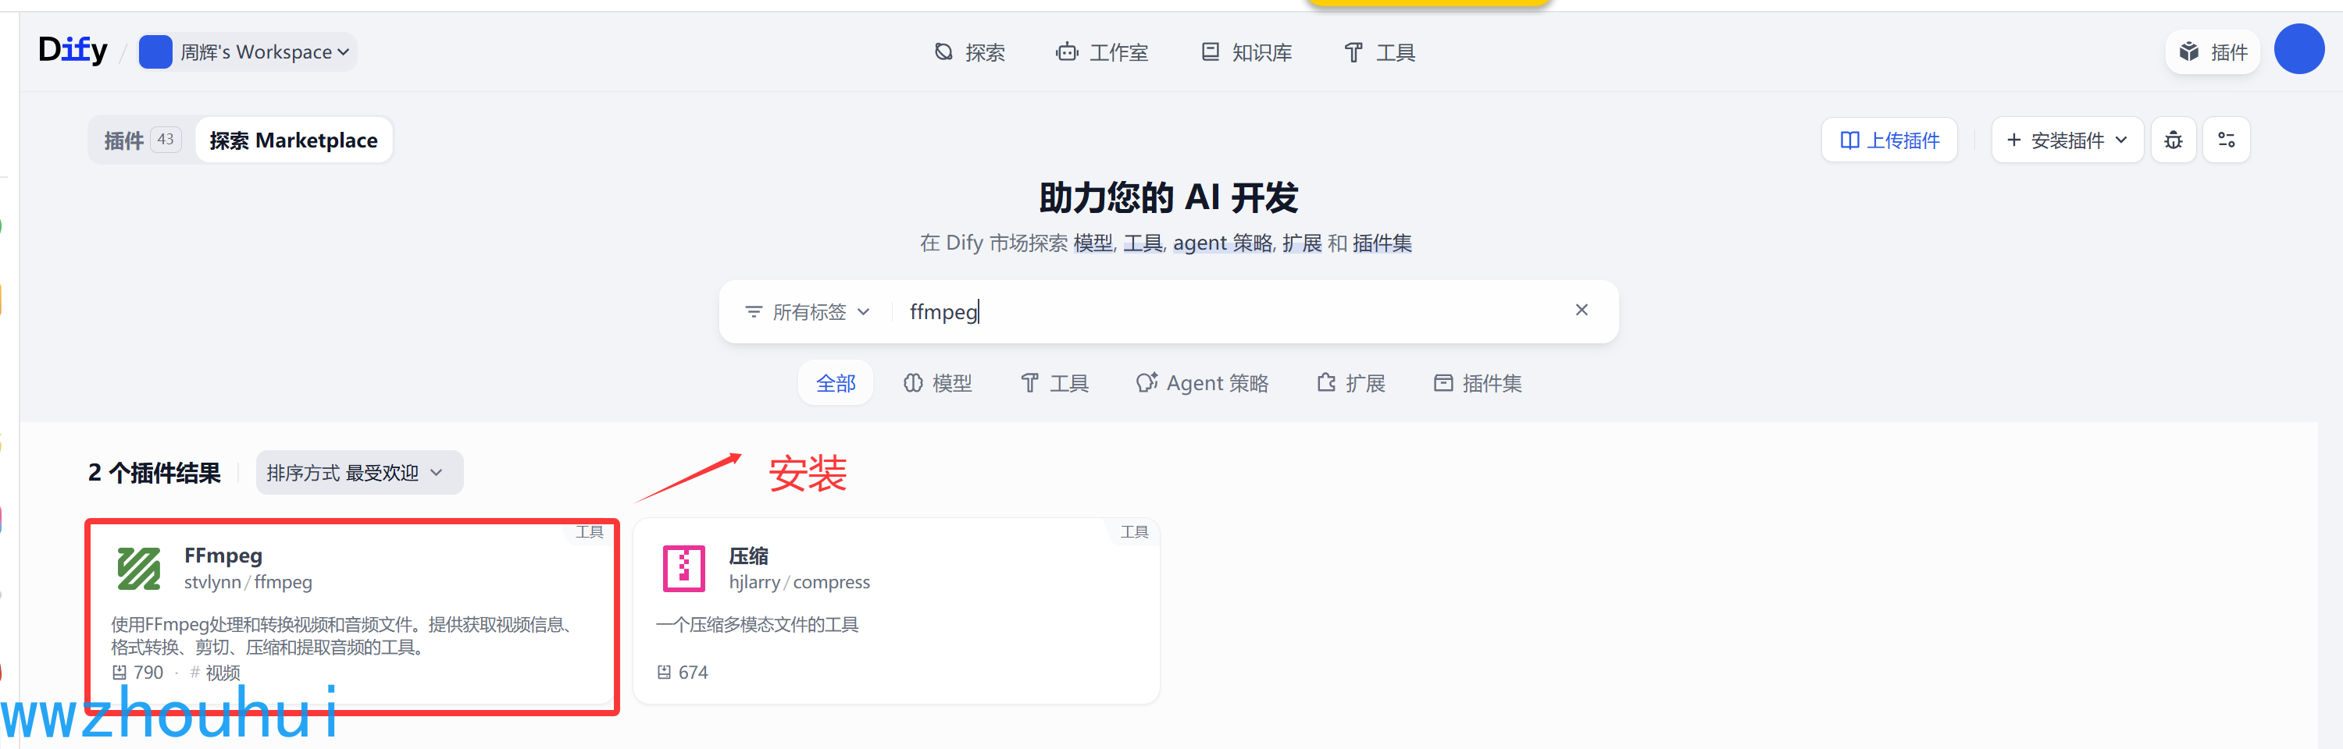Filter by 扩展 category
This screenshot has width=2343, height=749.
click(1350, 384)
